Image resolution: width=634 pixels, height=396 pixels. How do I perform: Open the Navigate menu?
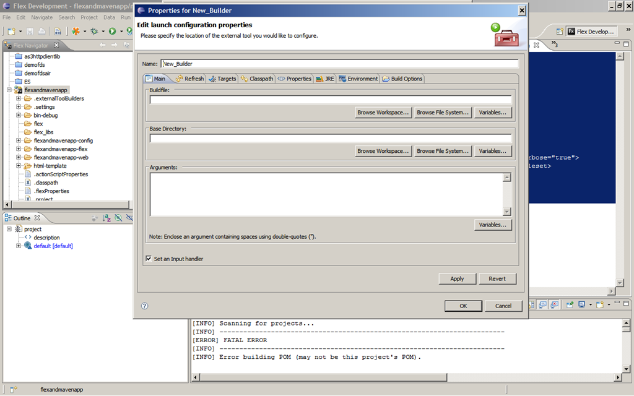[x=42, y=17]
